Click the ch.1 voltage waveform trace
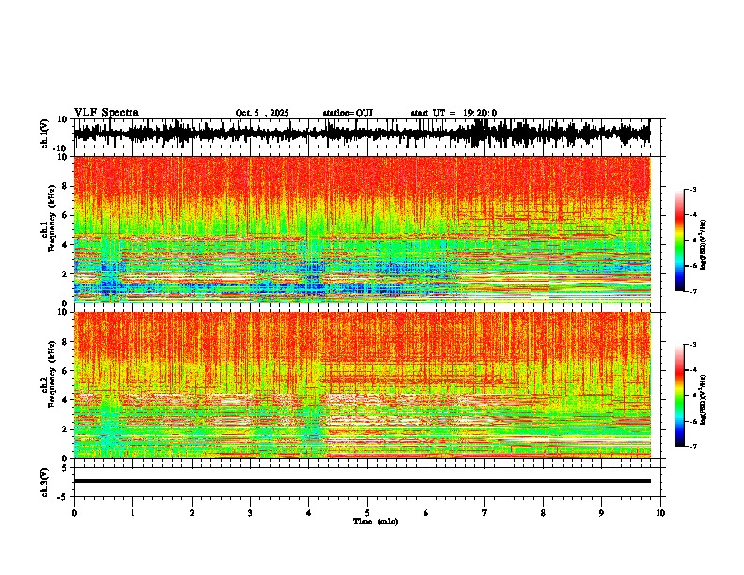Image resolution: width=744 pixels, height=575 pixels. click(x=362, y=133)
